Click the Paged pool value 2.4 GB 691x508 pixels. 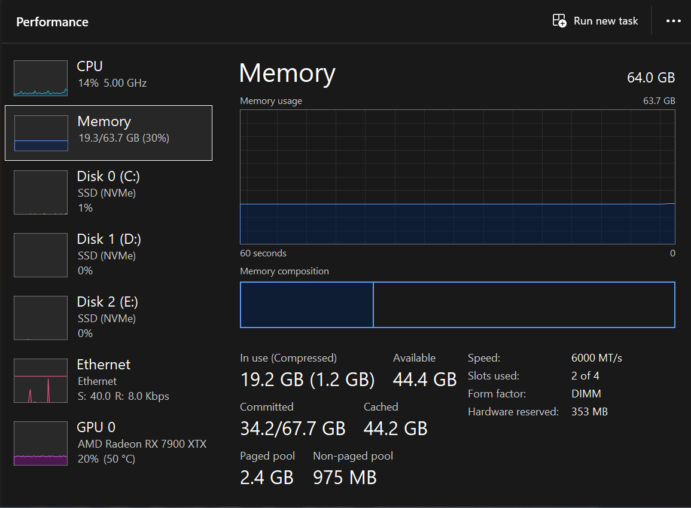267,478
